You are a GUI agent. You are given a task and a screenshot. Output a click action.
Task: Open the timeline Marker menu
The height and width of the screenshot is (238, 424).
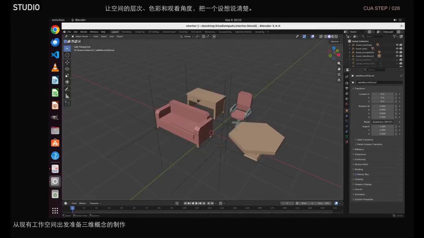(83, 203)
